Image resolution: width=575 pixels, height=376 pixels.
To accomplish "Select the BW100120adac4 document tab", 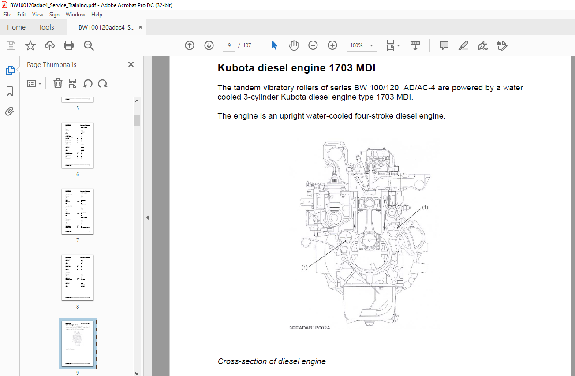I will (x=106, y=27).
